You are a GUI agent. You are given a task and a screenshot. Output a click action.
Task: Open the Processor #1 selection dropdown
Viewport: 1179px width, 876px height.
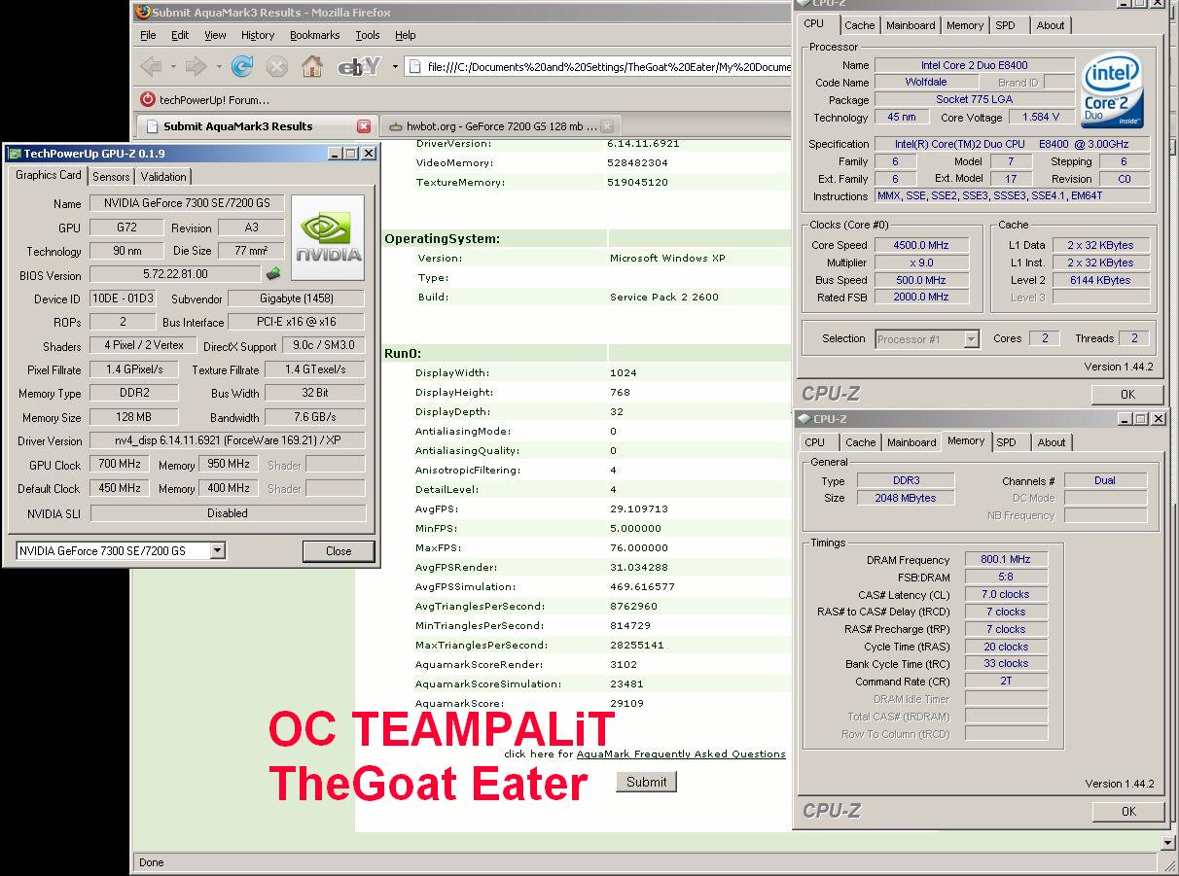tap(971, 339)
